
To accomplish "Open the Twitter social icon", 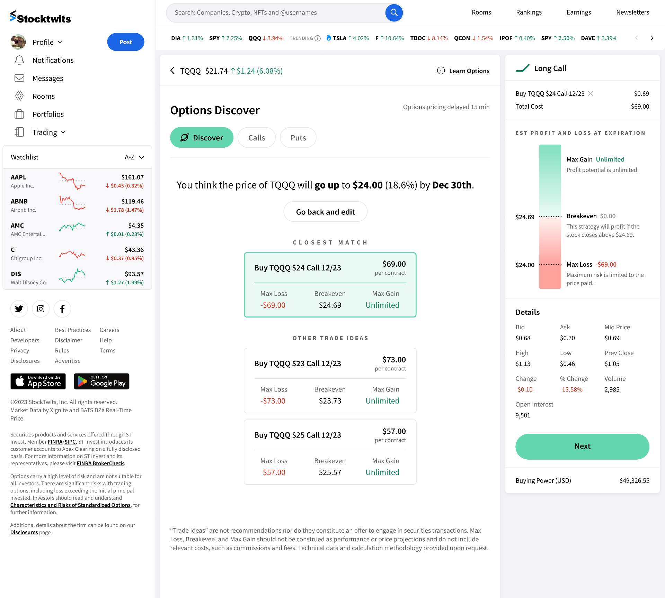I will tap(19, 309).
